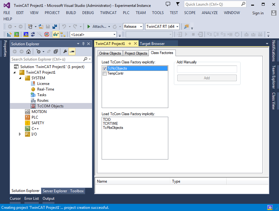Check the TempContr checkbox
Image resolution: width=279 pixels, height=211 pixels.
104,73
